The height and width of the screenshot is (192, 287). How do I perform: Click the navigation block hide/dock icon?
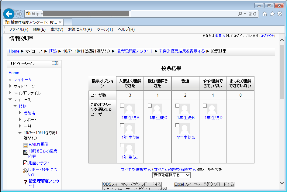point(55,63)
